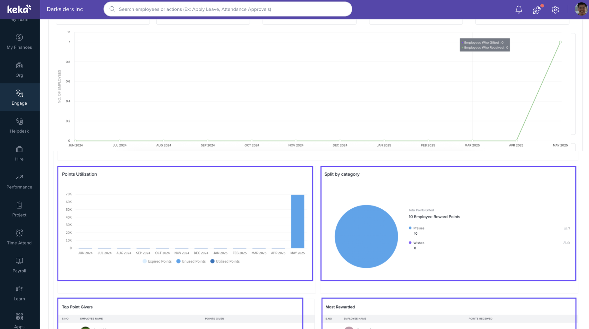Toggle Utilised Points legend series
The height and width of the screenshot is (329, 589).
(x=225, y=261)
